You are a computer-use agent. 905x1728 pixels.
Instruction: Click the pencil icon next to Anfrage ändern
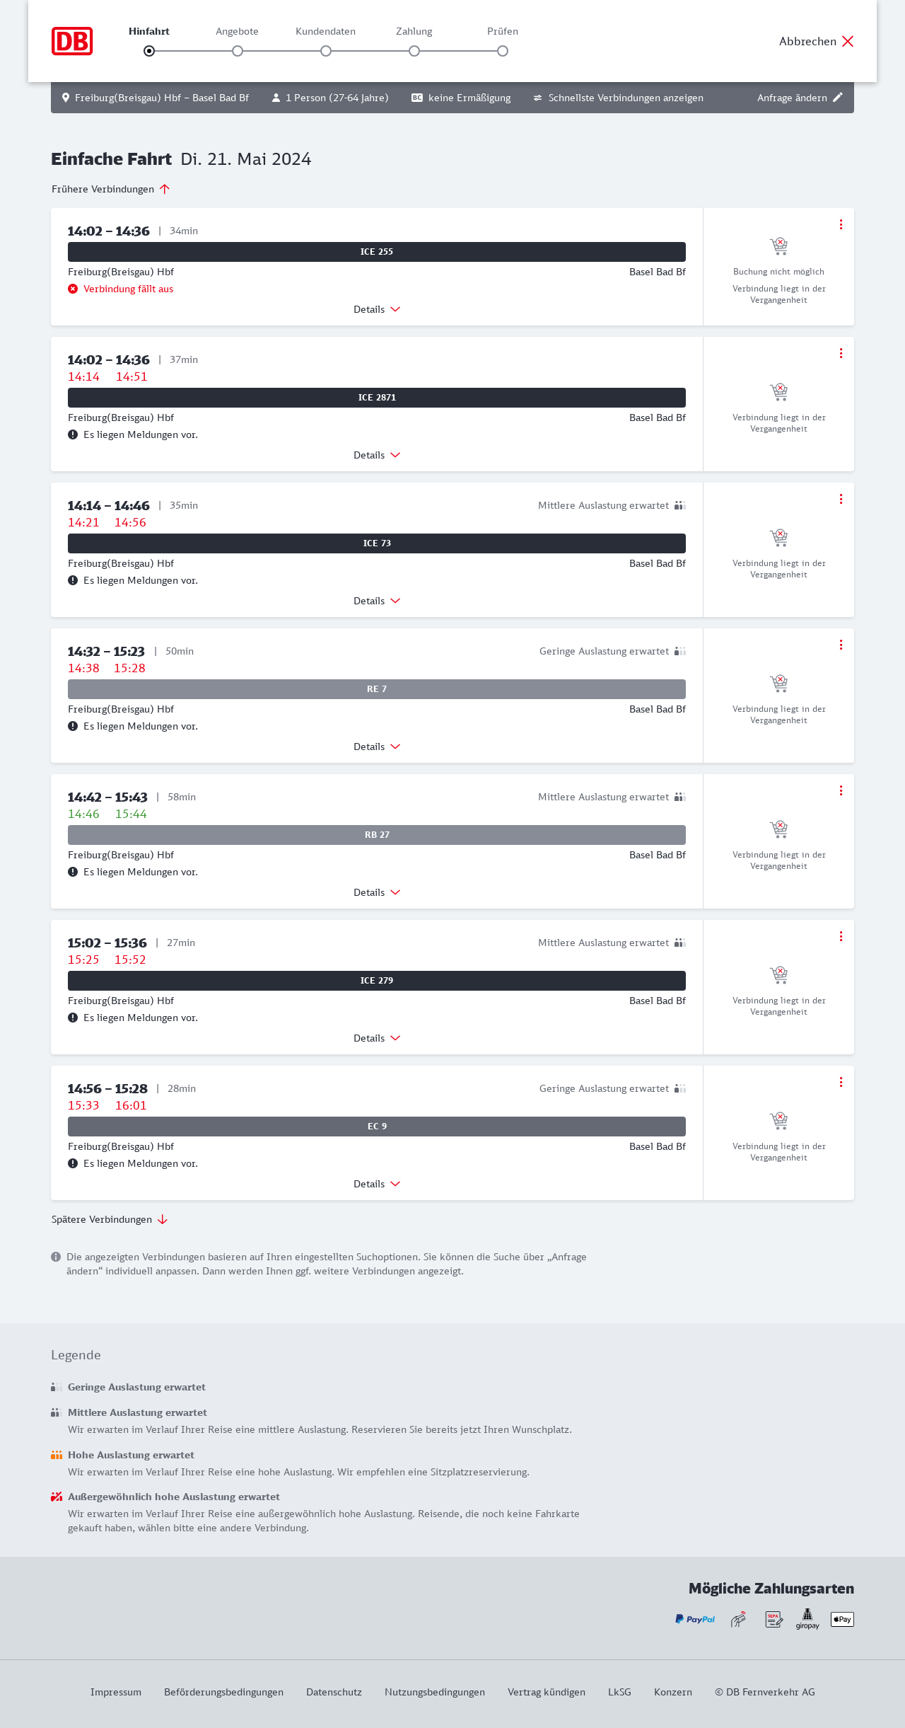838,98
